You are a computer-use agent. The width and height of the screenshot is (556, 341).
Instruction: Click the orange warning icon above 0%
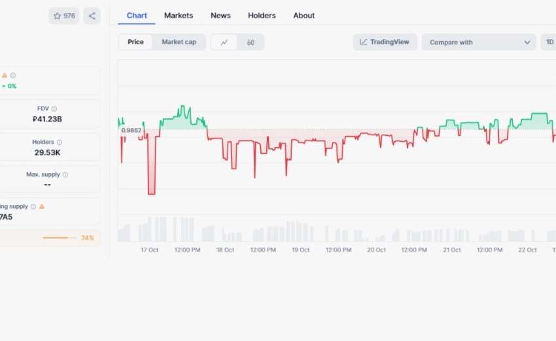pyautogui.click(x=5, y=75)
